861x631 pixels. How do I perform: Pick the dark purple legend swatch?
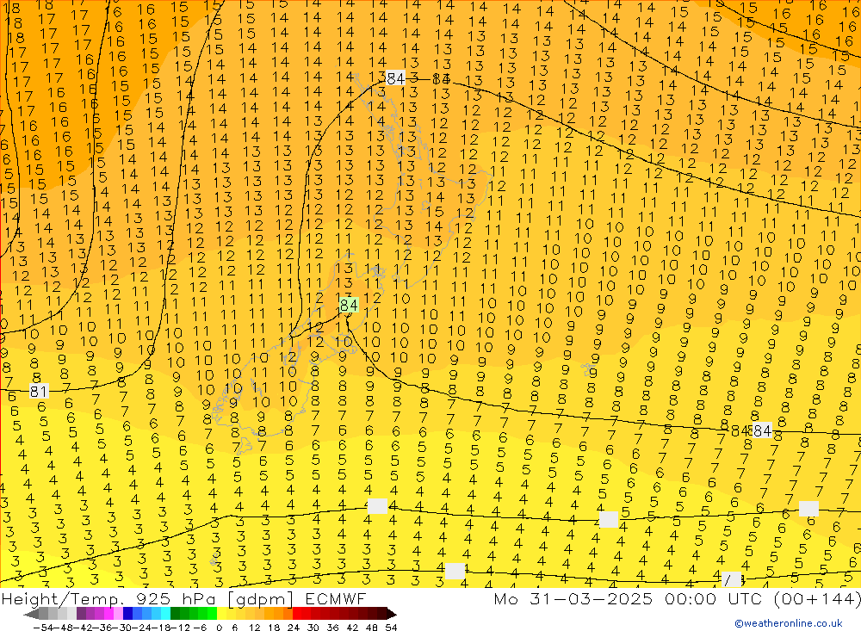81,614
